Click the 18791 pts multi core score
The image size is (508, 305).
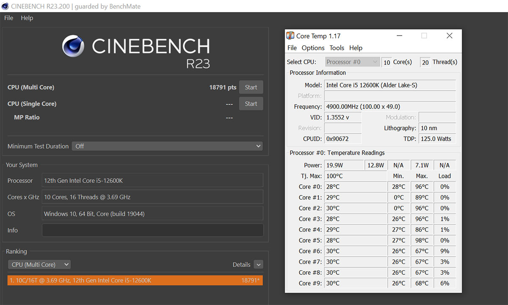[223, 87]
